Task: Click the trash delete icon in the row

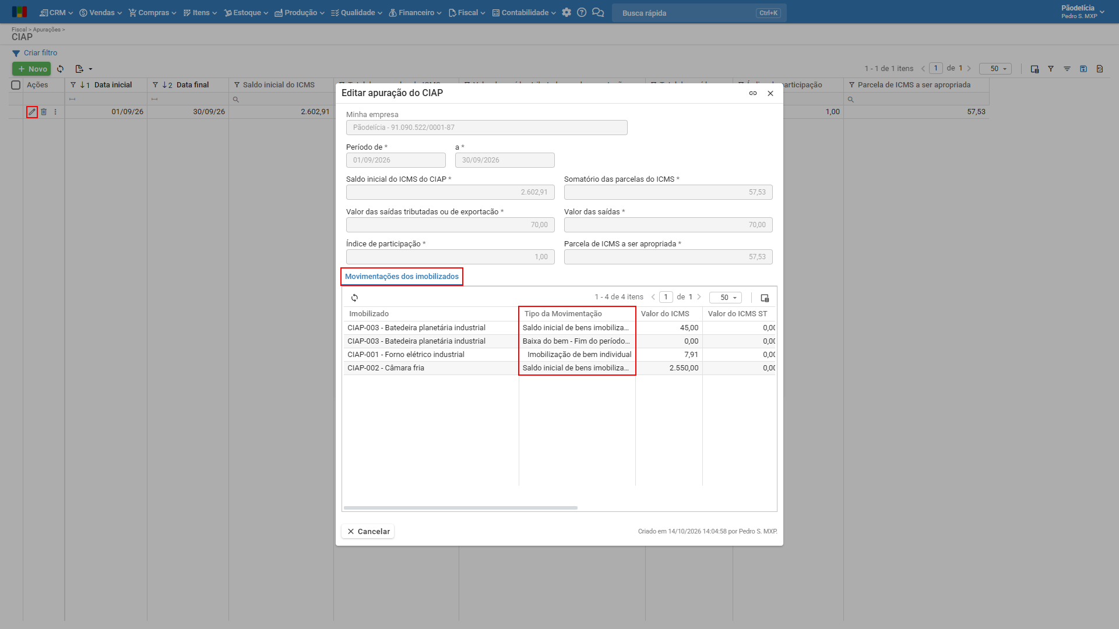Action: pyautogui.click(x=44, y=112)
